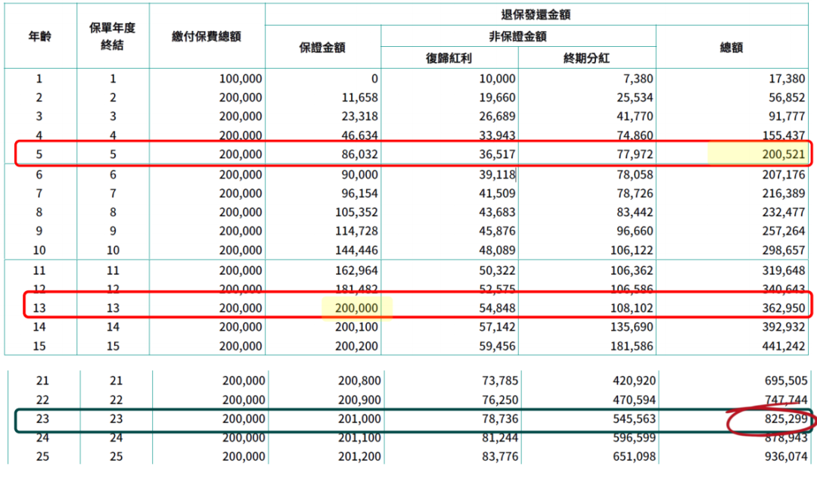This screenshot has height=482, width=817.
Task: Click the 651,098 terminal bonus cell
Action: coord(634,456)
